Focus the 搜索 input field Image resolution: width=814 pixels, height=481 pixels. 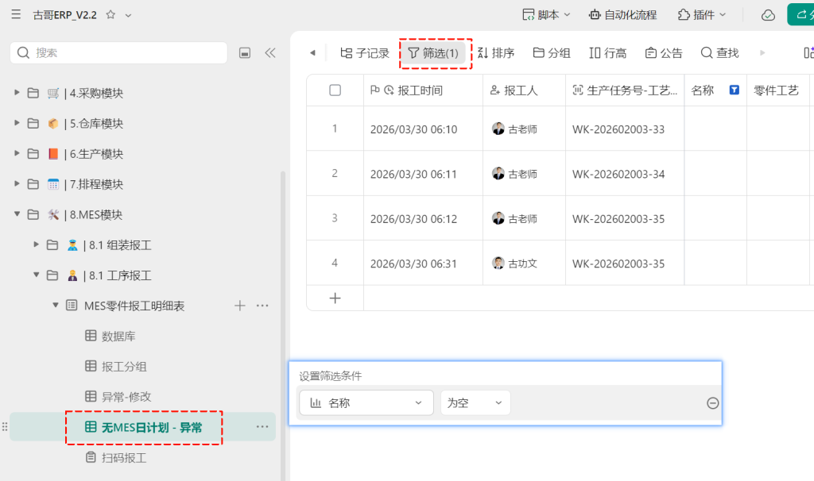click(118, 53)
